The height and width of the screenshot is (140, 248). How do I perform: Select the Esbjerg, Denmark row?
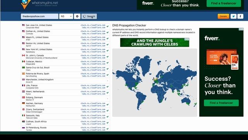click(65, 98)
